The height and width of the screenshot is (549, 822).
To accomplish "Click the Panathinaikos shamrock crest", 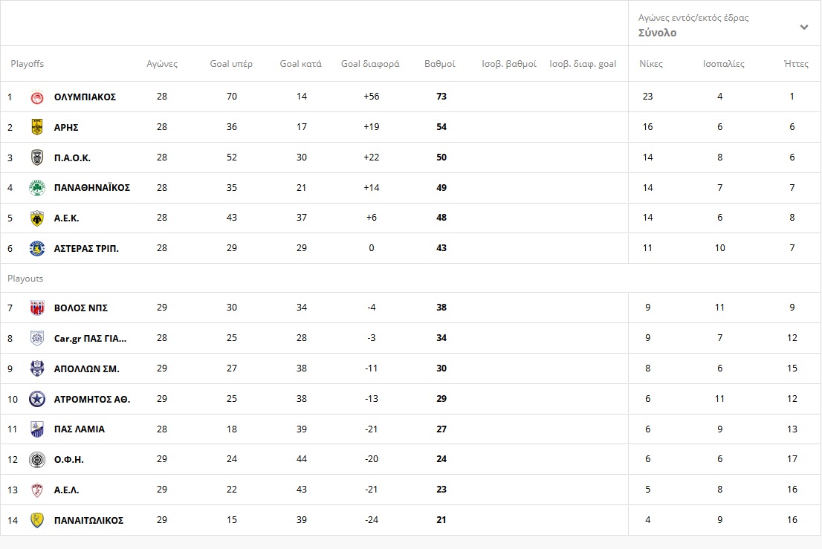I will (36, 187).
